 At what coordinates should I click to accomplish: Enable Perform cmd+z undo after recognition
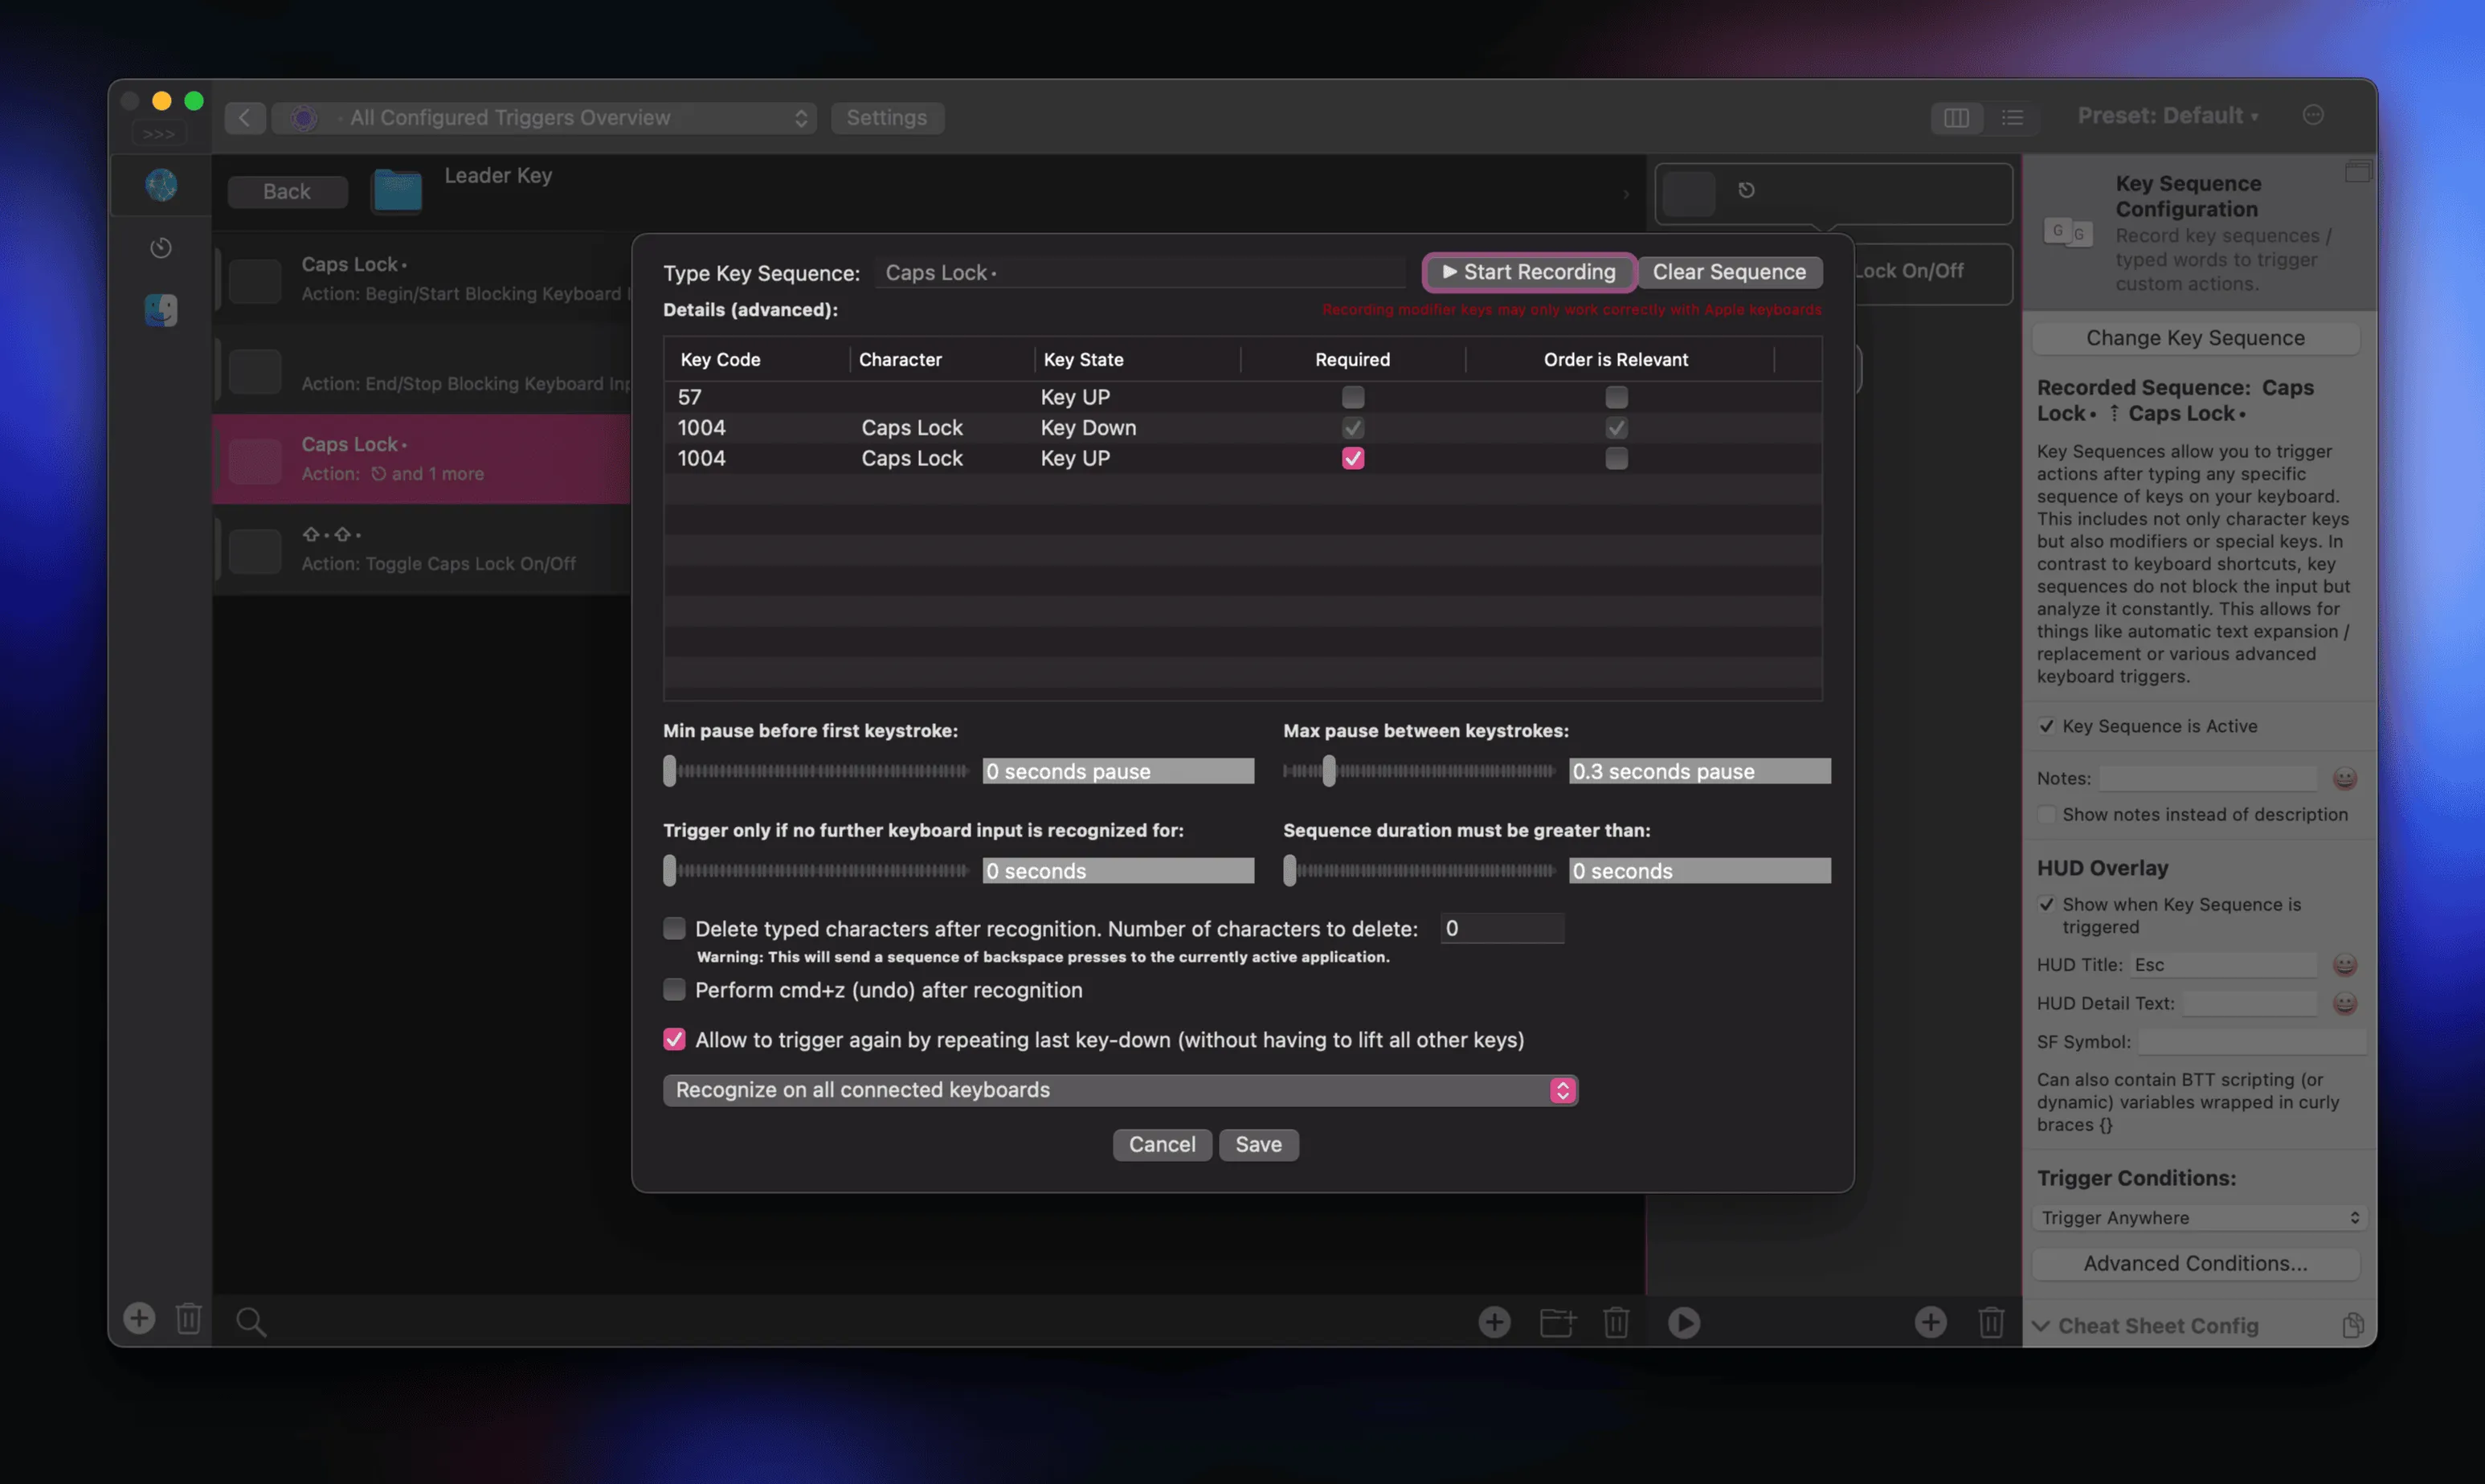tap(674, 990)
